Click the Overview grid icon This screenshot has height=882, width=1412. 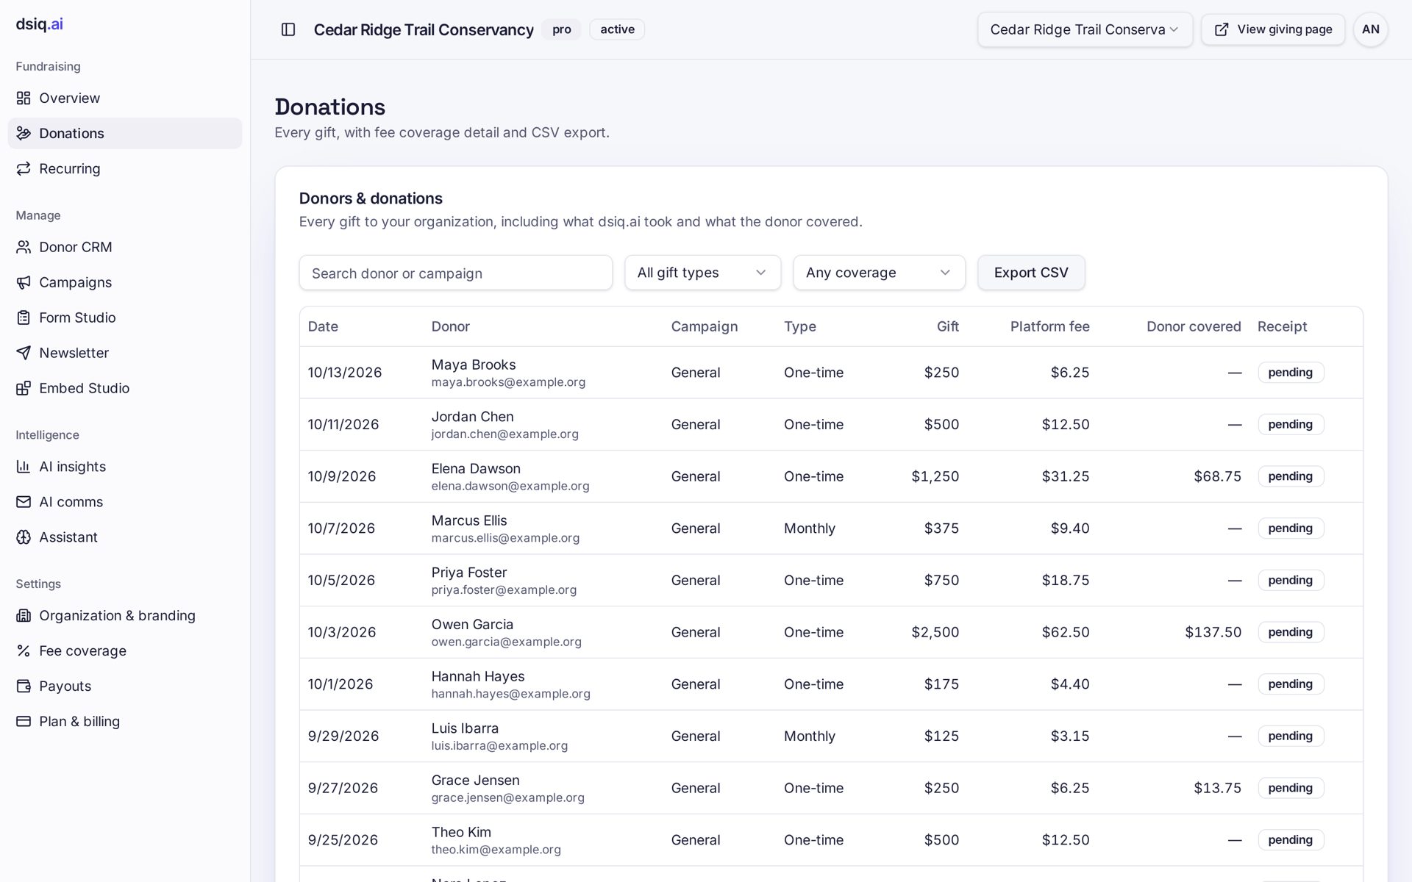tap(24, 98)
